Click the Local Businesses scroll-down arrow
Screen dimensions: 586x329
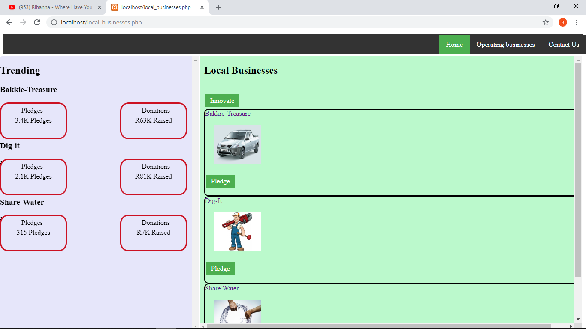(x=578, y=319)
